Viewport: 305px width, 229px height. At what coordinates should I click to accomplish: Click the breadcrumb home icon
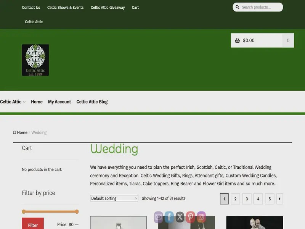click(x=14, y=132)
